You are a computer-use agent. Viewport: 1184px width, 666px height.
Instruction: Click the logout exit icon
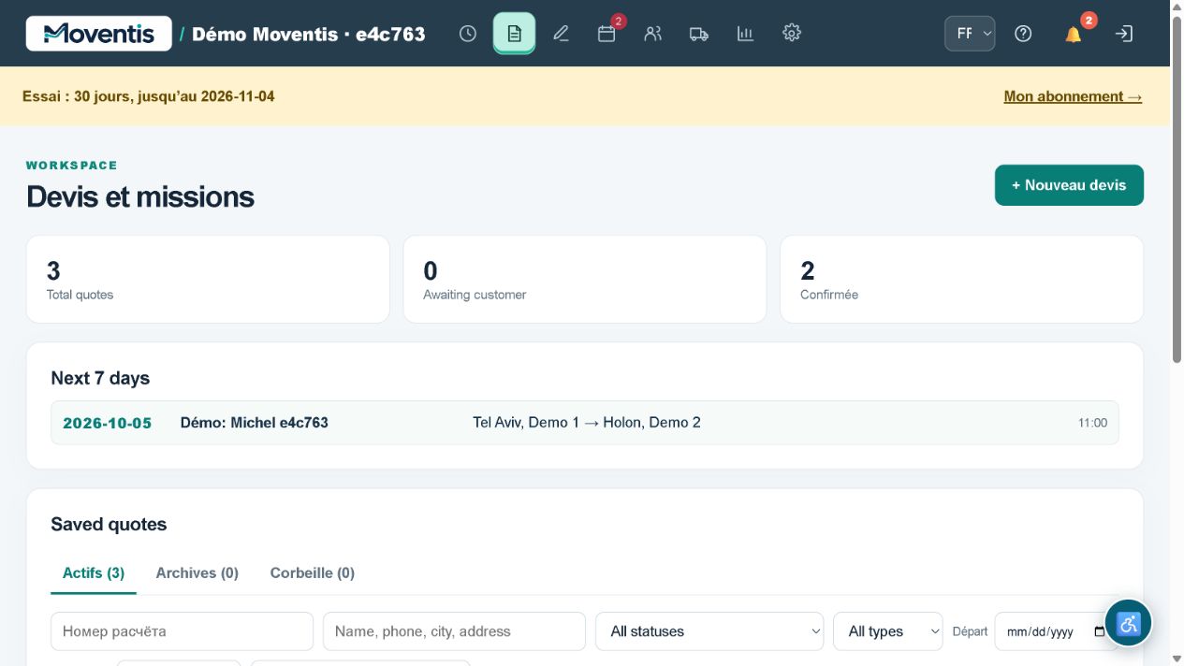click(1124, 34)
